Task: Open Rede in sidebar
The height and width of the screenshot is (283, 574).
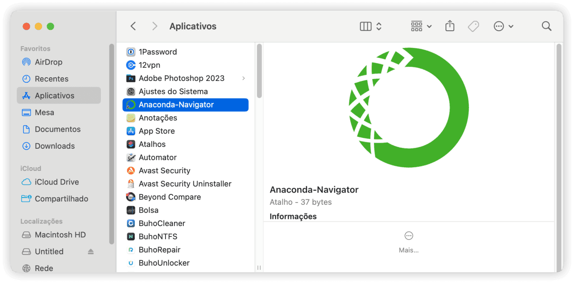Action: click(59, 268)
